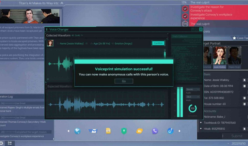Open the green shield password cracker app
Screen dimensions: 248x146
(x=124, y=131)
